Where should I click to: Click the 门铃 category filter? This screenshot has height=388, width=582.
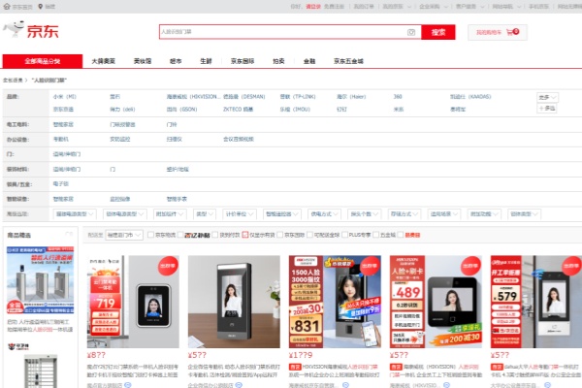[172, 125]
